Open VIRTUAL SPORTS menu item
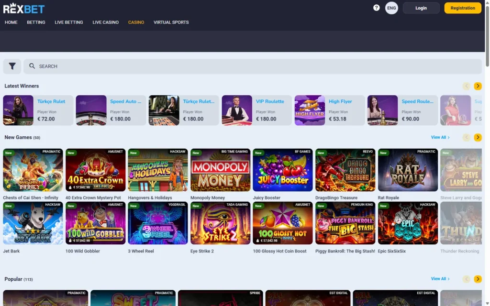This screenshot has height=306, width=490. tap(171, 22)
